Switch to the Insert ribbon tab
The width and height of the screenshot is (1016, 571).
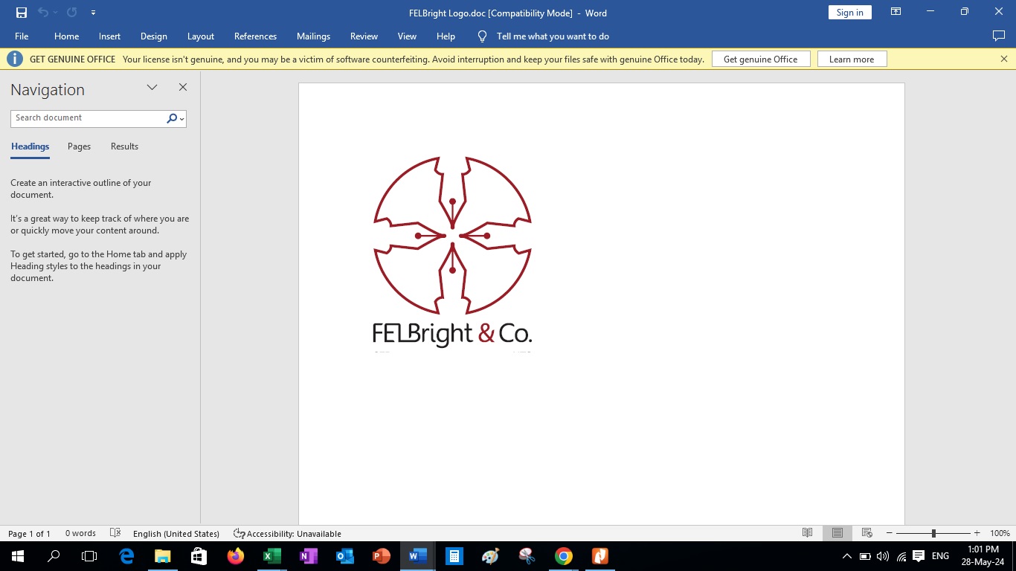point(109,36)
